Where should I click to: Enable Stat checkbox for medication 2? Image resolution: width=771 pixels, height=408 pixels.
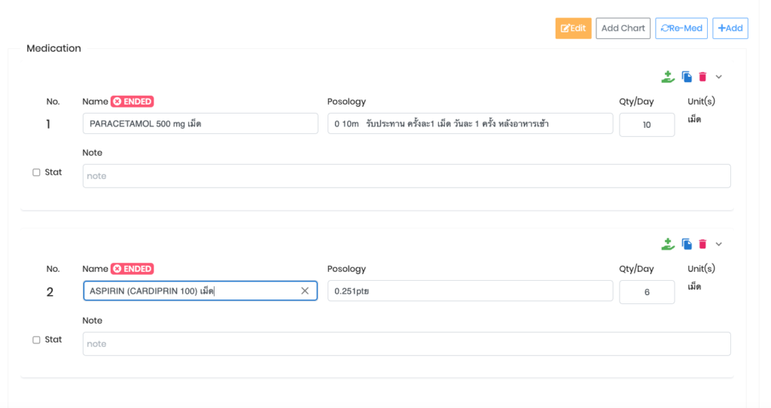36,340
